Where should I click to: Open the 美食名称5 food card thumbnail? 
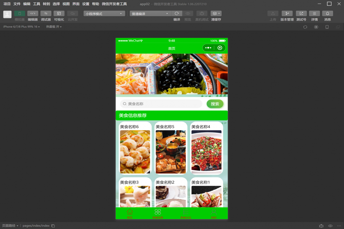pos(171,152)
